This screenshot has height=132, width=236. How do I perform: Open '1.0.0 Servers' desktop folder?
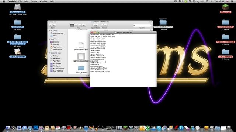225,52
